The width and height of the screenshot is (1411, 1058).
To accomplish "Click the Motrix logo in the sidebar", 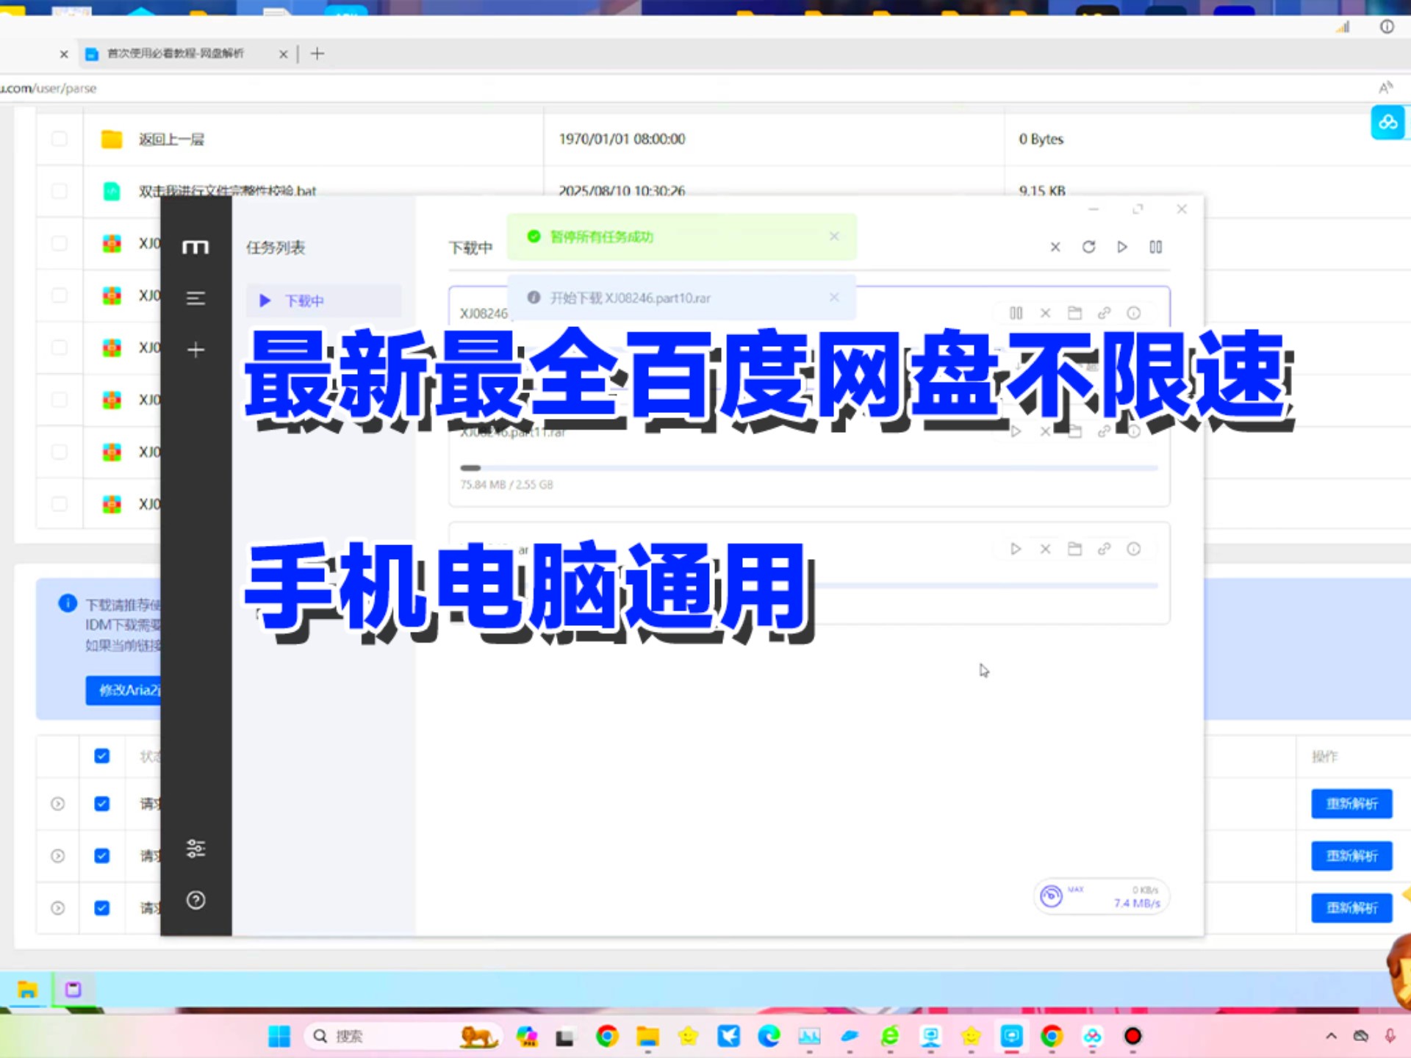I will point(195,248).
